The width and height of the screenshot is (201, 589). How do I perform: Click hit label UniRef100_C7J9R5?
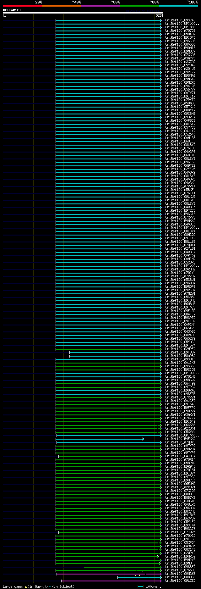coord(180,532)
